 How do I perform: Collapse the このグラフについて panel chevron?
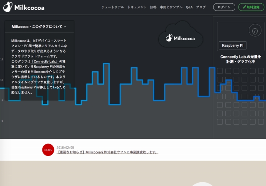click(x=65, y=27)
